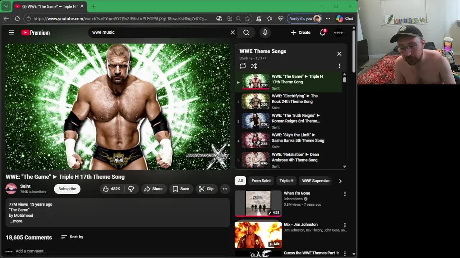Screen dimensions: 460x258
Task: Open browser essentials heart icon
Action: 281,19
